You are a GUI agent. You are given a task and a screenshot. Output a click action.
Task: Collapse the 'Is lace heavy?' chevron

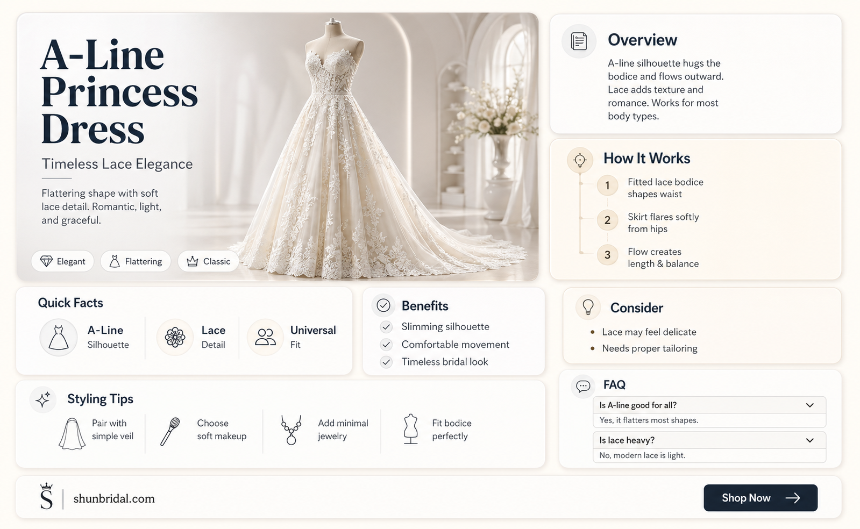pyautogui.click(x=810, y=440)
